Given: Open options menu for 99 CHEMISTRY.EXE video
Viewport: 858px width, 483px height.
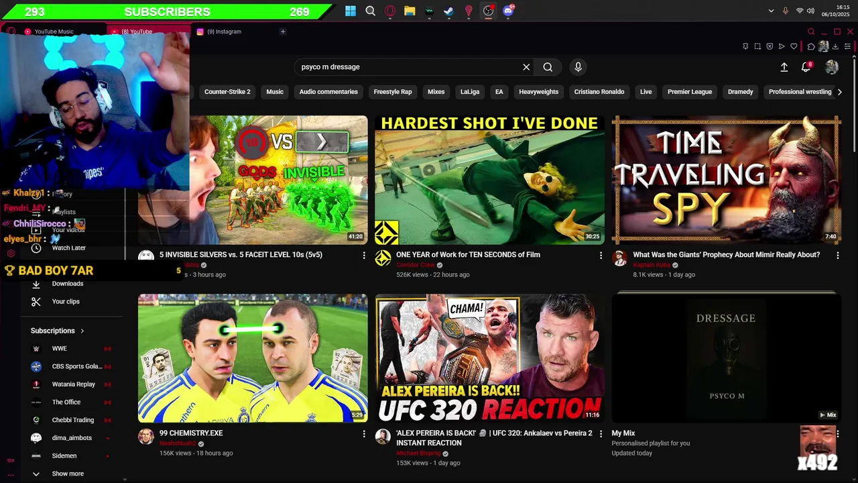Looking at the screenshot, I should tap(364, 434).
